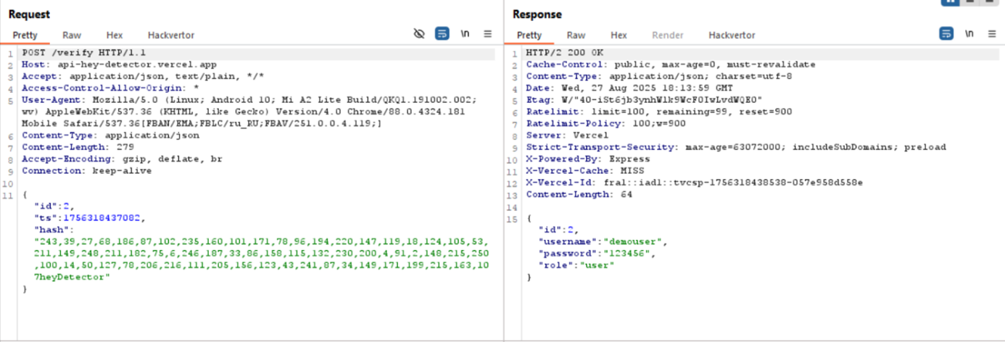Show non-printable characters (\n) in Request panel
1005x342 pixels.
click(x=465, y=34)
